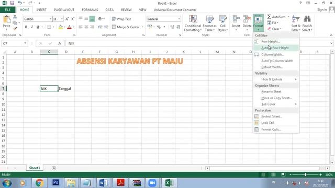Choose AutoFit Row Height
The height and width of the screenshot is (188, 335).
276,48
